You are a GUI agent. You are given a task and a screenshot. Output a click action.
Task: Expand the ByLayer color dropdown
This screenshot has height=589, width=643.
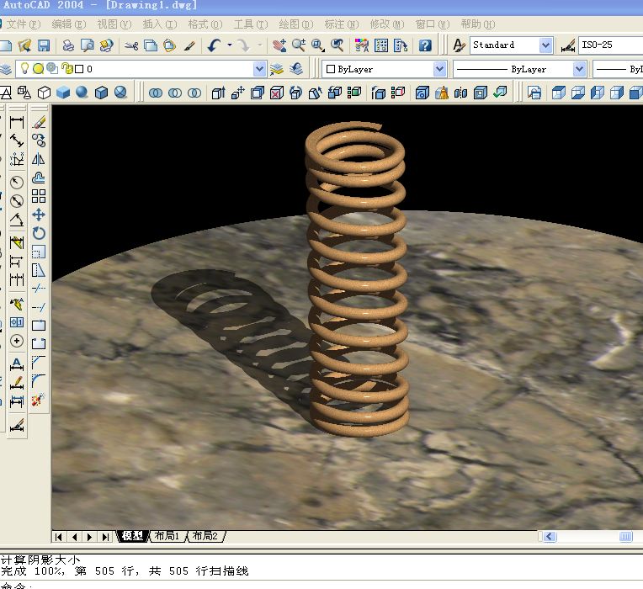click(439, 69)
